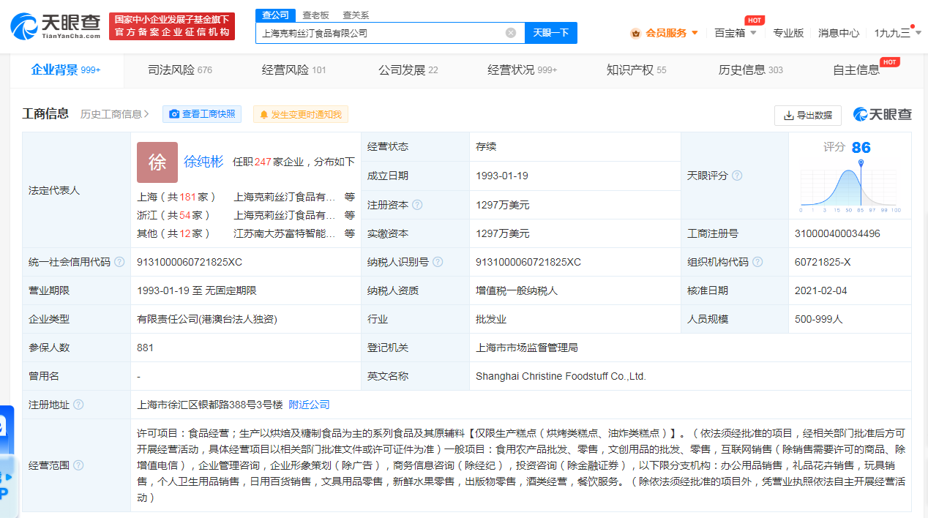Click the company name search field
Viewport: 928px width, 518px height.
[381, 33]
